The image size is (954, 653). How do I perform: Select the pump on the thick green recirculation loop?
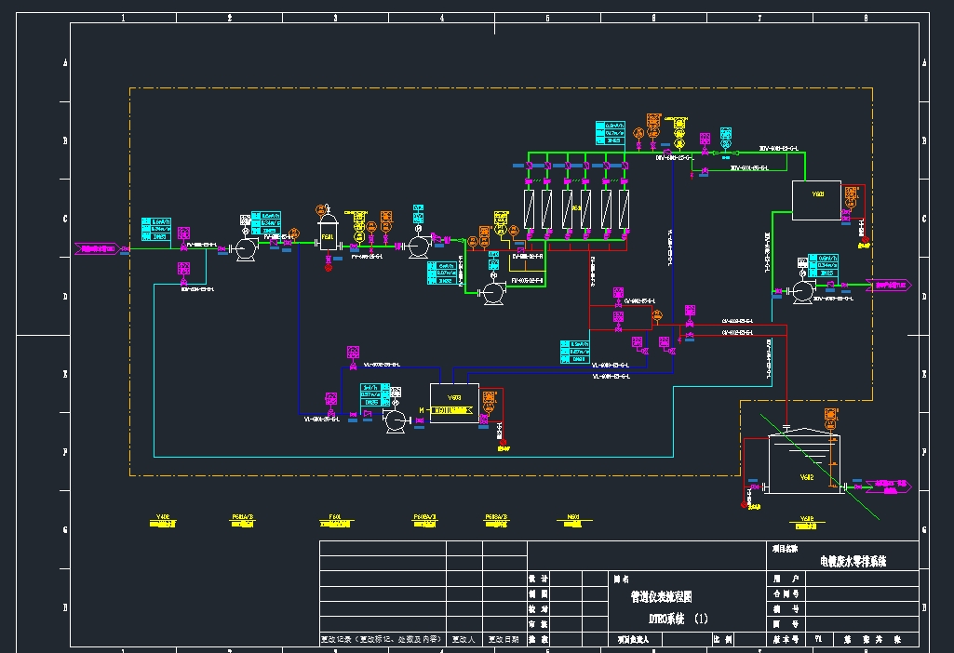point(493,293)
